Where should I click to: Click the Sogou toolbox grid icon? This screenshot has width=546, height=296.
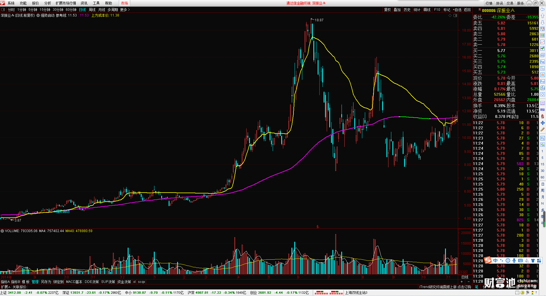coord(539,260)
